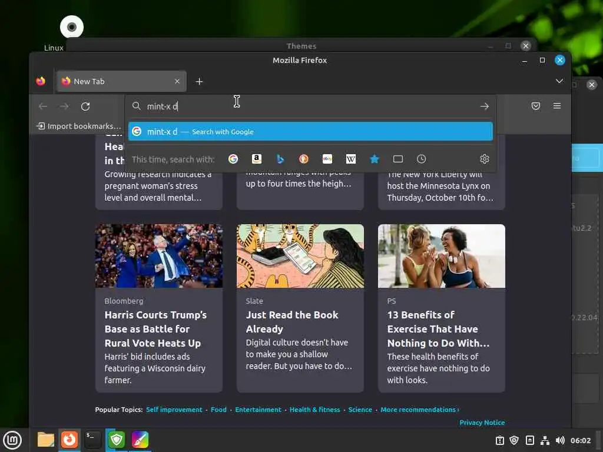Open the Self improvement popular topic

tap(174, 410)
